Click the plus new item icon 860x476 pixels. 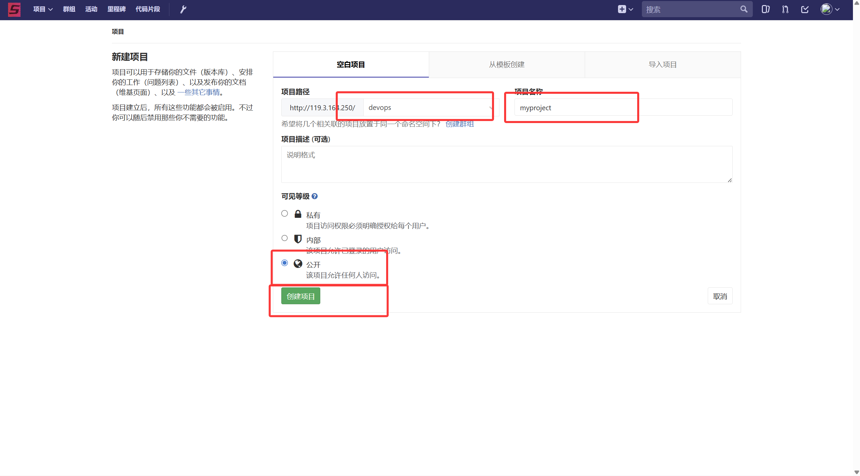coord(622,9)
